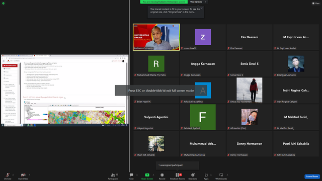The image size is (322, 181).
Task: Click Chrome taskbar icon in shared screen
Action: pos(31,125)
